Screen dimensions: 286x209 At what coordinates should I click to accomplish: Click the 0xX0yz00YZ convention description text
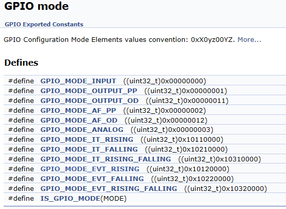coord(120,39)
